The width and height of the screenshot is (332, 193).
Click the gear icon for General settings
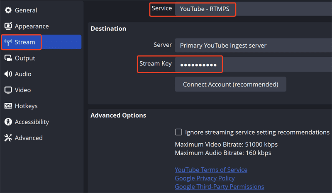pos(8,10)
